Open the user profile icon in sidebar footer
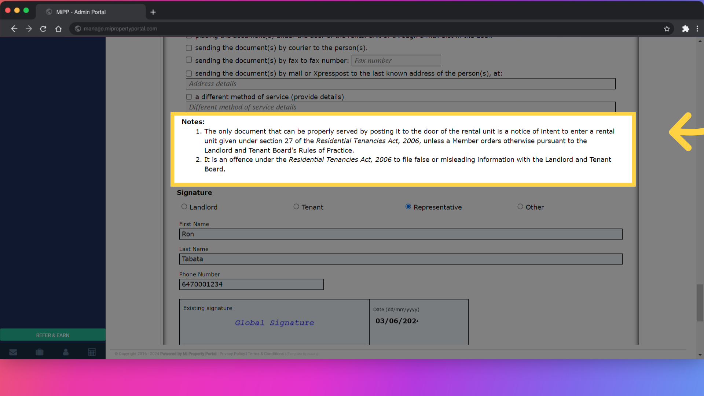Viewport: 704px width, 396px height. [66, 352]
